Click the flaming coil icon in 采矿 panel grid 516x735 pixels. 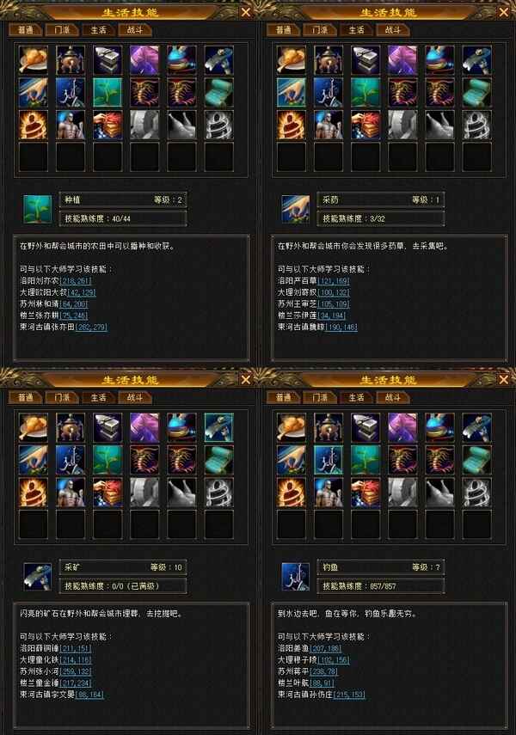click(x=34, y=493)
